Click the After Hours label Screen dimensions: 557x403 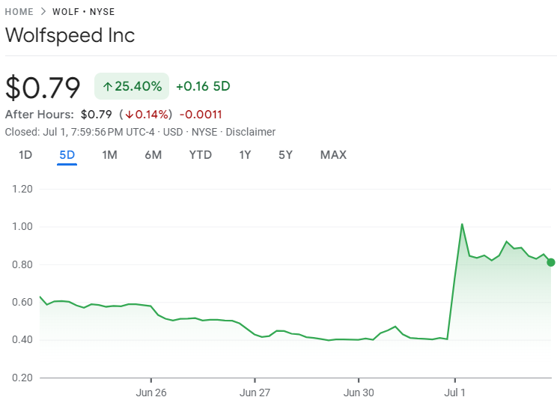(40, 115)
